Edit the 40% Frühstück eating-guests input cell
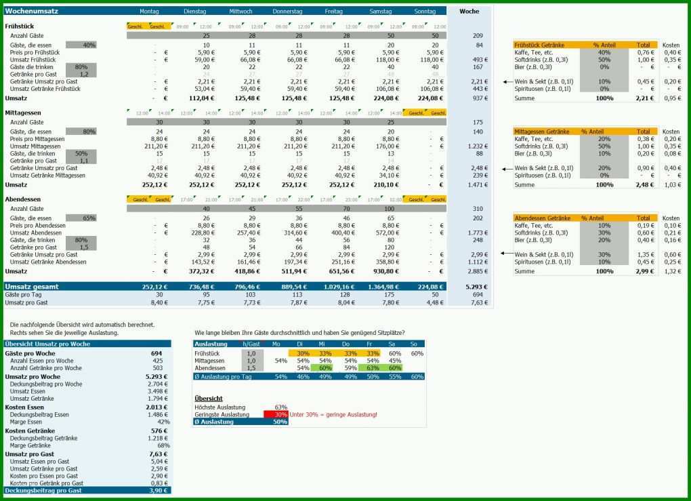Viewport: 691px width, 501px height. [x=81, y=45]
